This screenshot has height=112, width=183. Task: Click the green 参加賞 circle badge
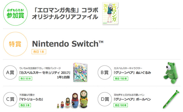click(15, 14)
